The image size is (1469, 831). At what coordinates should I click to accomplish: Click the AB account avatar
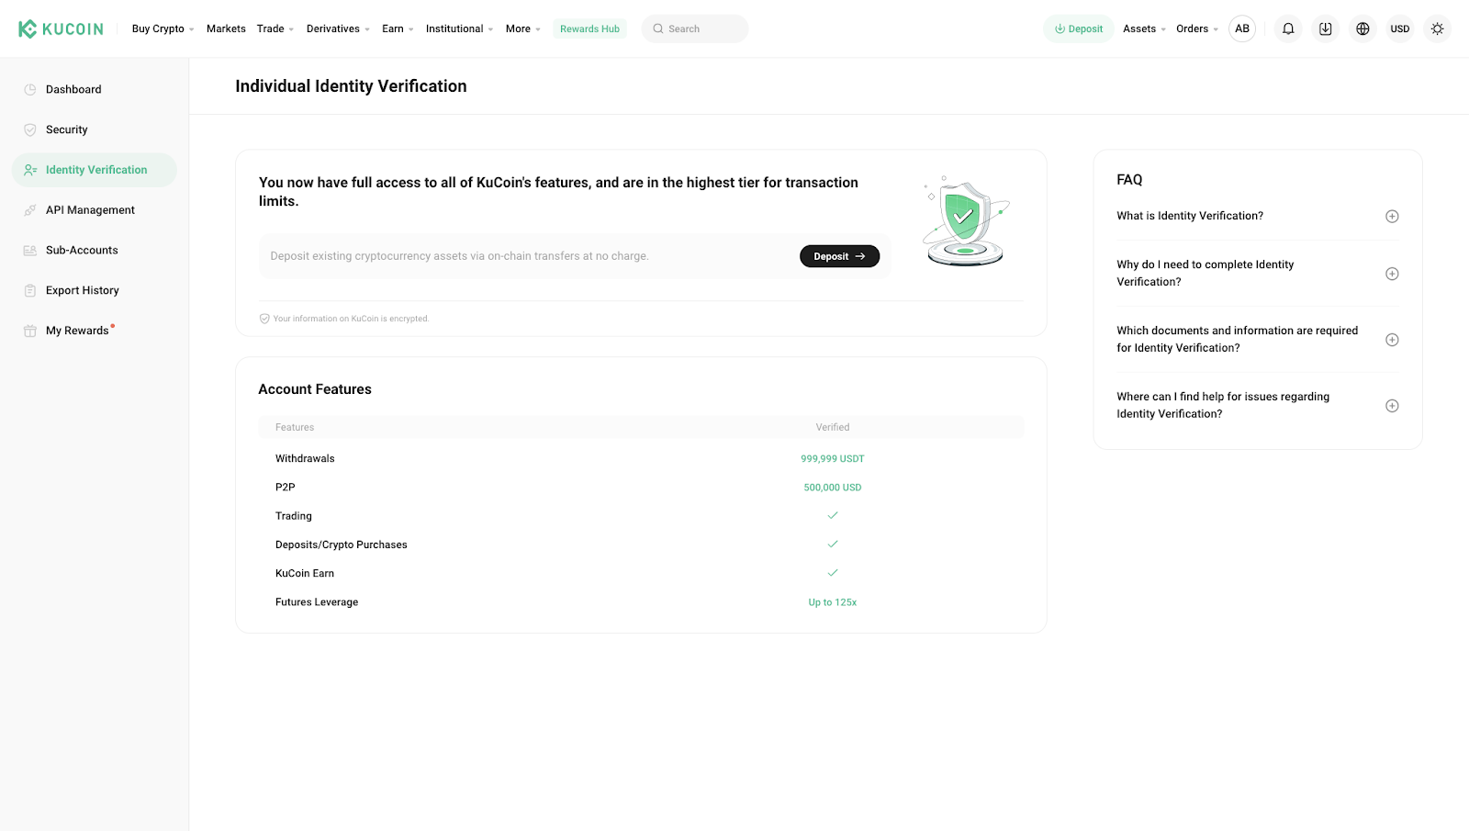pyautogui.click(x=1242, y=28)
